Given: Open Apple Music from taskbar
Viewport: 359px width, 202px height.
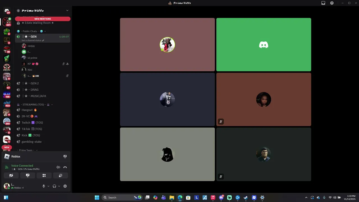Looking at the screenshot, I should tap(213, 198).
